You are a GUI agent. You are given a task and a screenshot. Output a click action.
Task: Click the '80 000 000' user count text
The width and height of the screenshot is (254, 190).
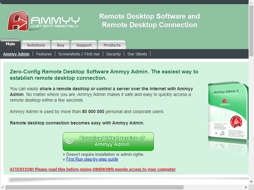[x=93, y=111]
